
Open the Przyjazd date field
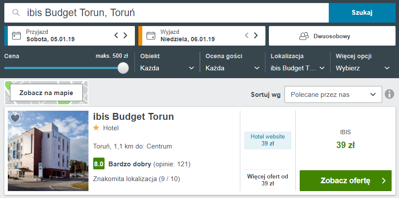coord(70,36)
